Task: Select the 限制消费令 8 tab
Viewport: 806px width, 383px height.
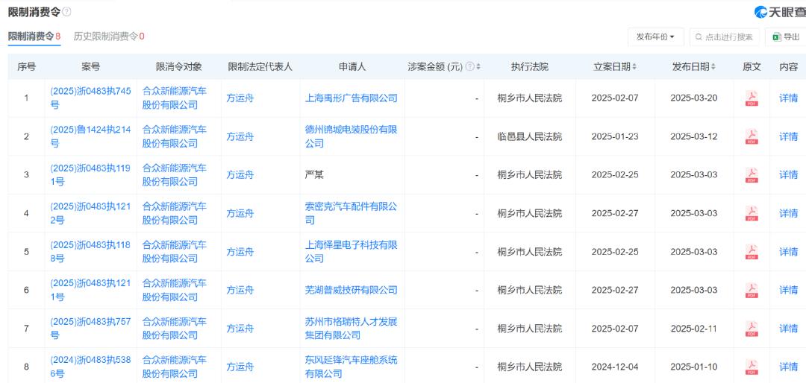Action: [34, 36]
